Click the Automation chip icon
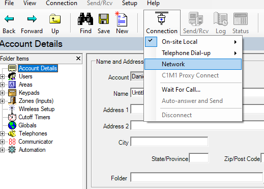This screenshot has height=189, width=264. pos(12,150)
